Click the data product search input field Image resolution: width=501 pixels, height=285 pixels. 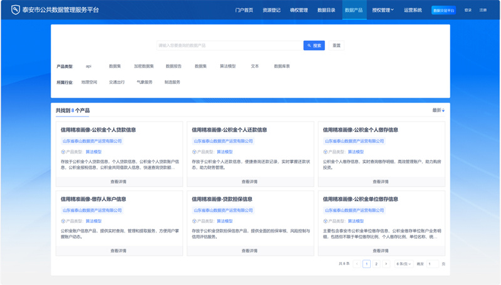pyautogui.click(x=229, y=46)
